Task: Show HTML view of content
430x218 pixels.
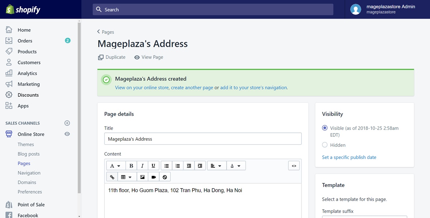Action: click(x=294, y=166)
